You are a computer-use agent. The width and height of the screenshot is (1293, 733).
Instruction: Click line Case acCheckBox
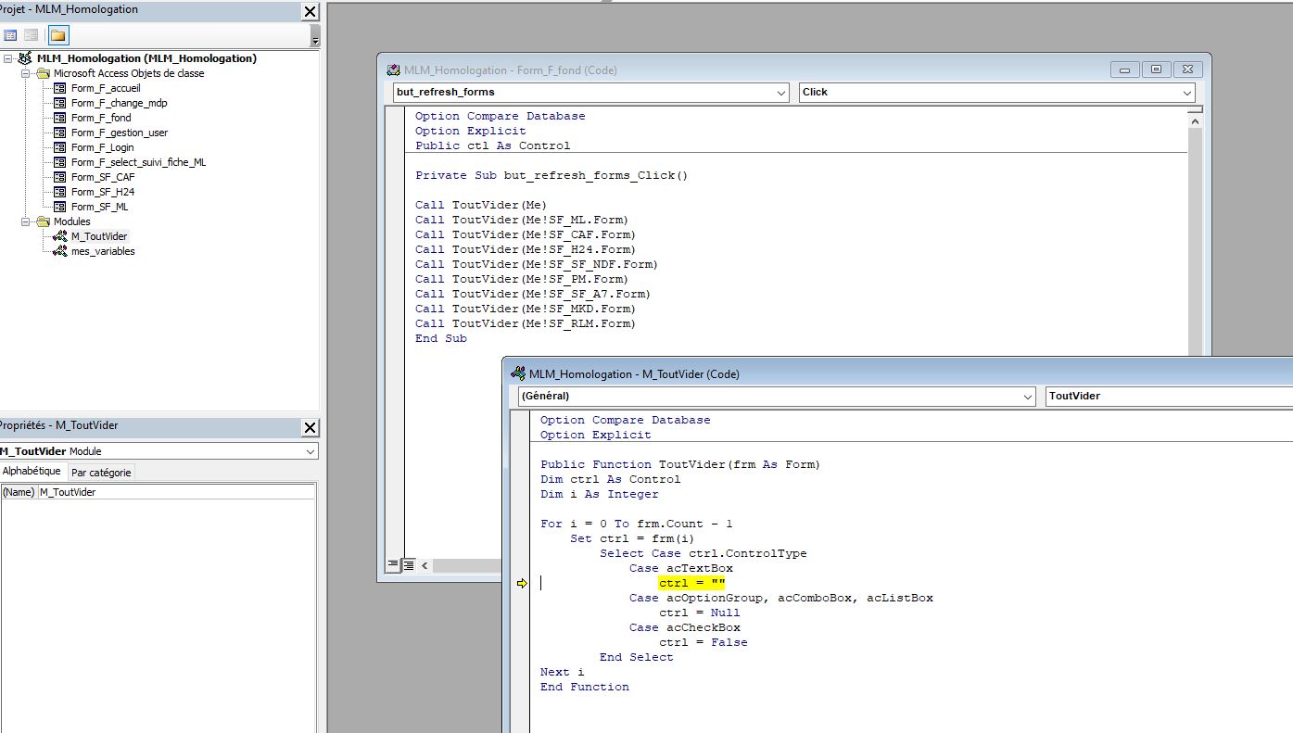[685, 627]
